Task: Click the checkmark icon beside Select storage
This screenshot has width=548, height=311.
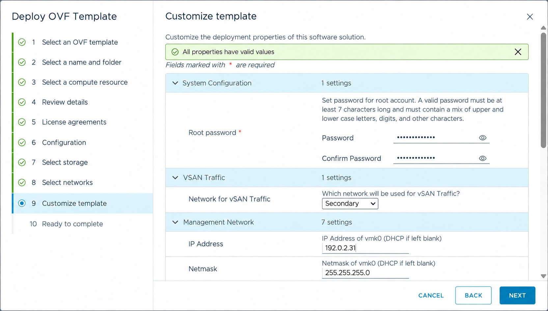Action: point(22,162)
